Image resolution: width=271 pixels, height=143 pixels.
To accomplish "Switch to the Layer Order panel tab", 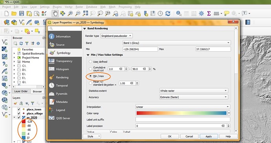I will click(21, 91).
